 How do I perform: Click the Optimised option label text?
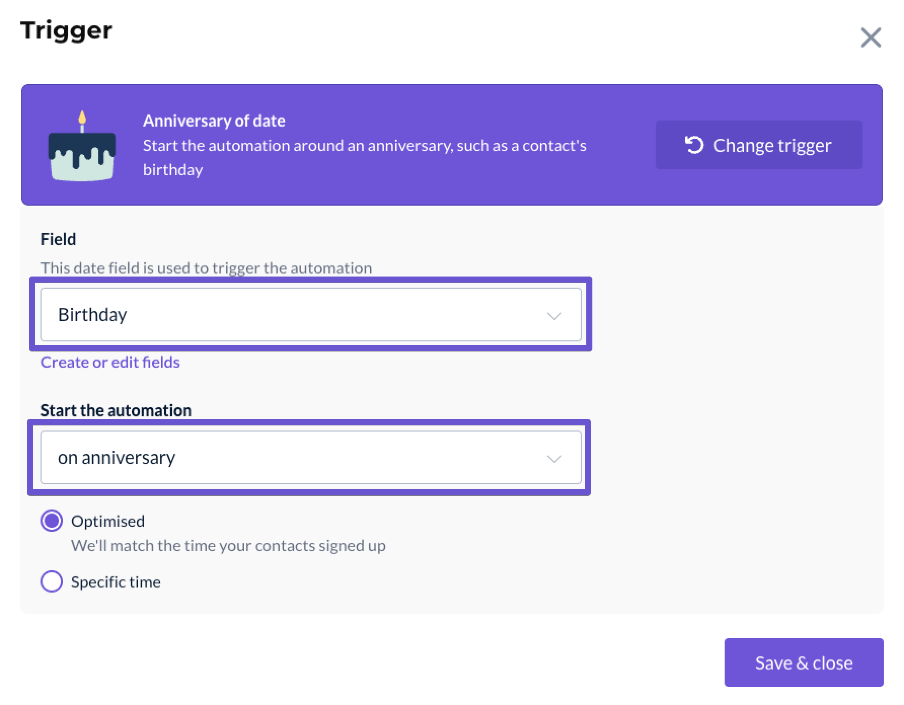[108, 521]
